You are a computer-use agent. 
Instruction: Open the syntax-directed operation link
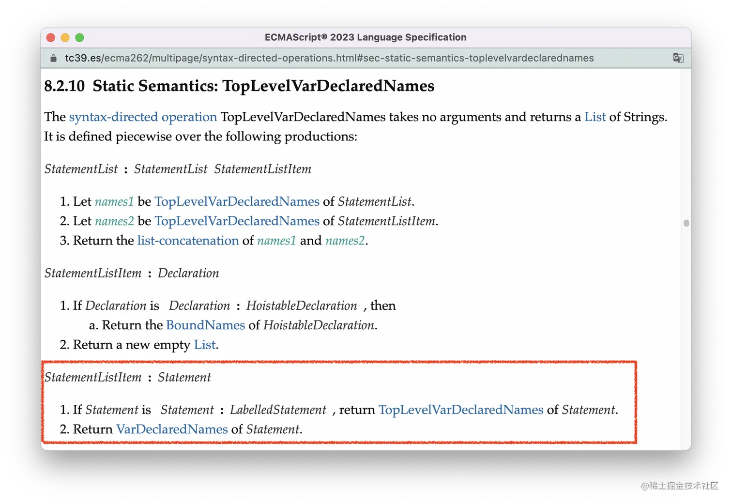point(143,117)
